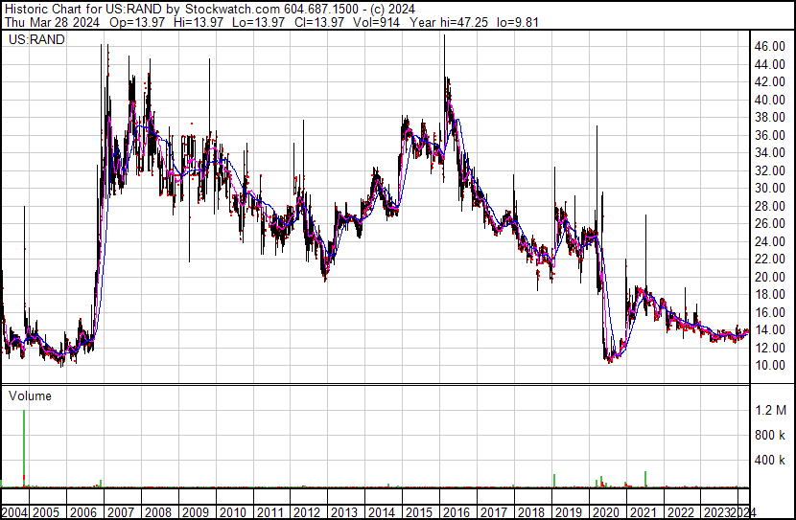Click the 800 k volume axis label
The image size is (796, 520).
point(771,435)
